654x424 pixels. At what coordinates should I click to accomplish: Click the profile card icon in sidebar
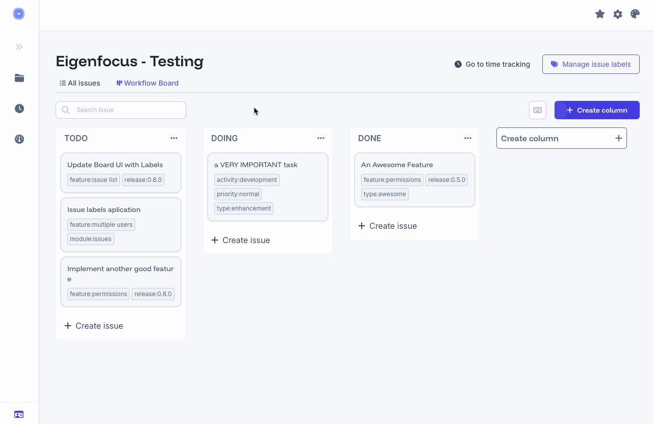tap(19, 414)
